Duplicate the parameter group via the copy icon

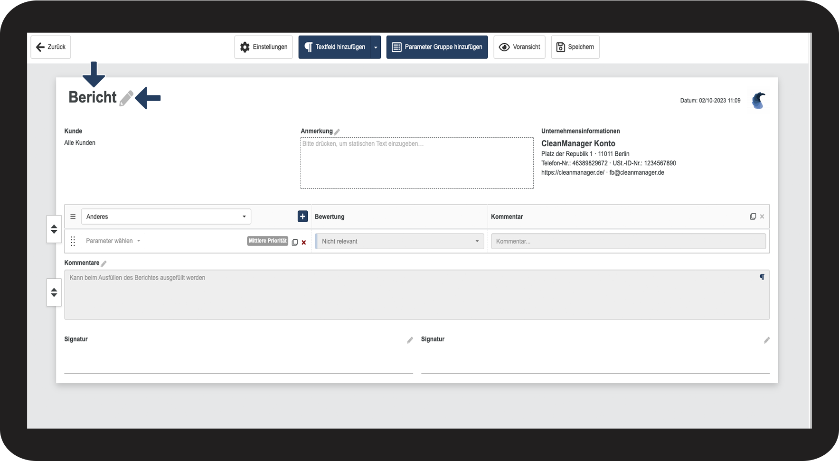[753, 216]
